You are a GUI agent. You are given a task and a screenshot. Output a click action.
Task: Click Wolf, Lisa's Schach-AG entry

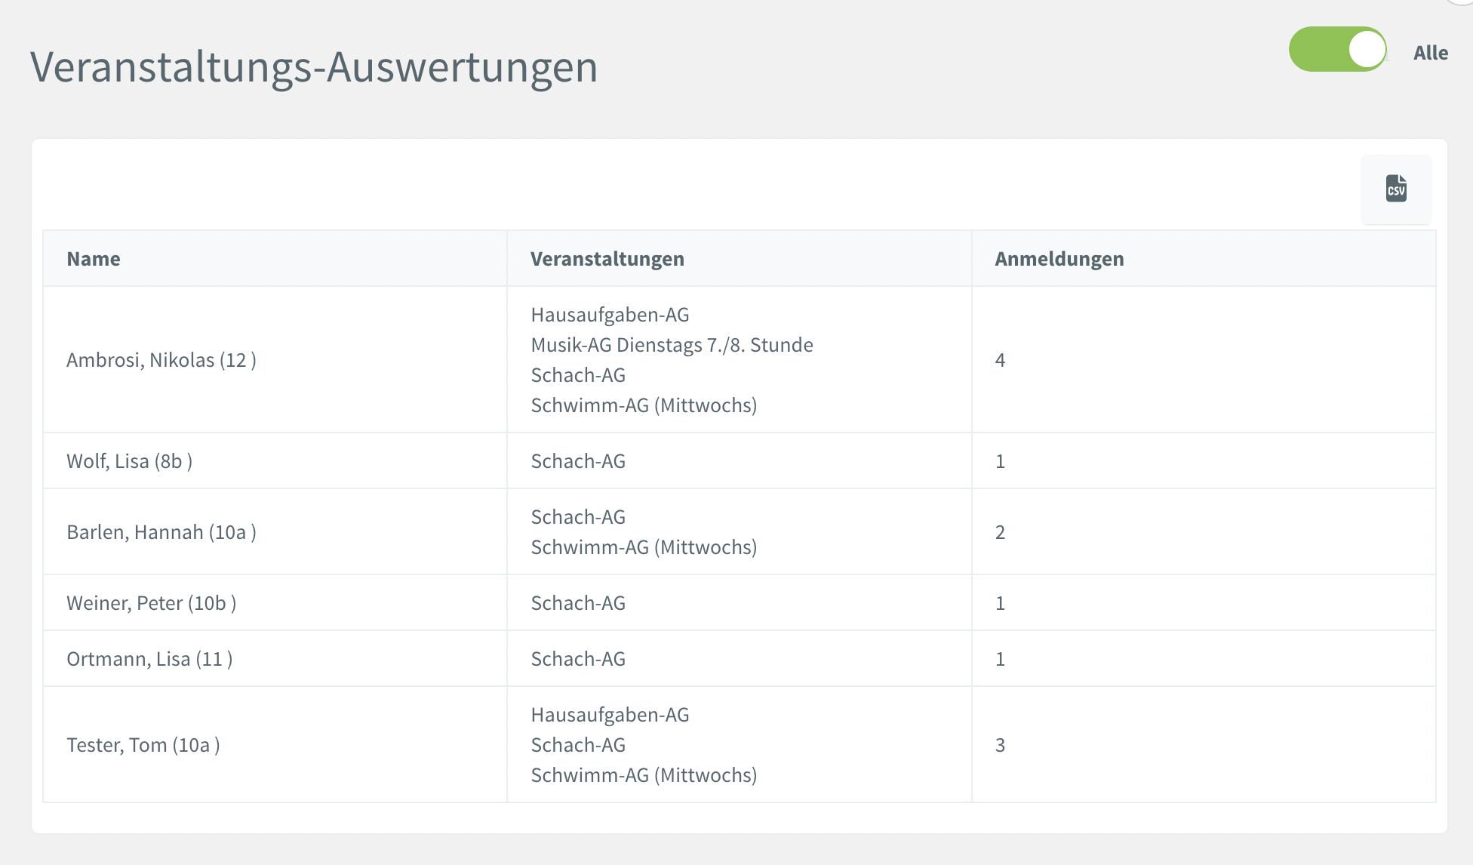(578, 461)
